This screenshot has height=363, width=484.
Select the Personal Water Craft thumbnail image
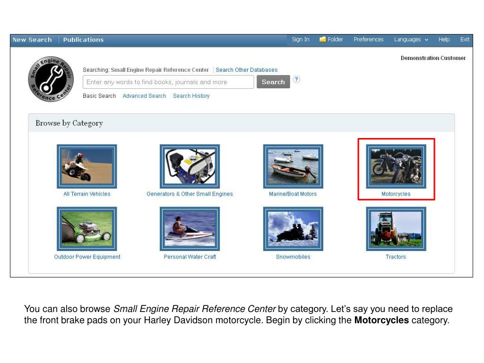[190, 229]
